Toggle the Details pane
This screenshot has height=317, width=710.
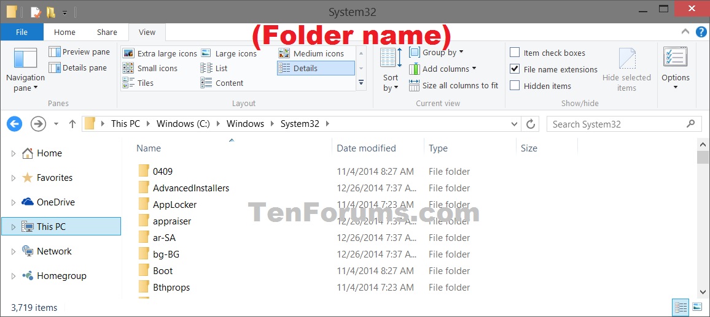point(78,68)
